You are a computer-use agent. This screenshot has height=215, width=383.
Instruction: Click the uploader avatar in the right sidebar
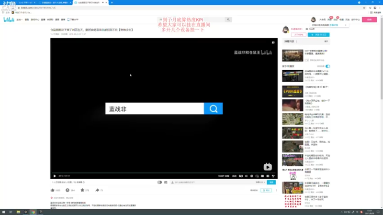285,30
